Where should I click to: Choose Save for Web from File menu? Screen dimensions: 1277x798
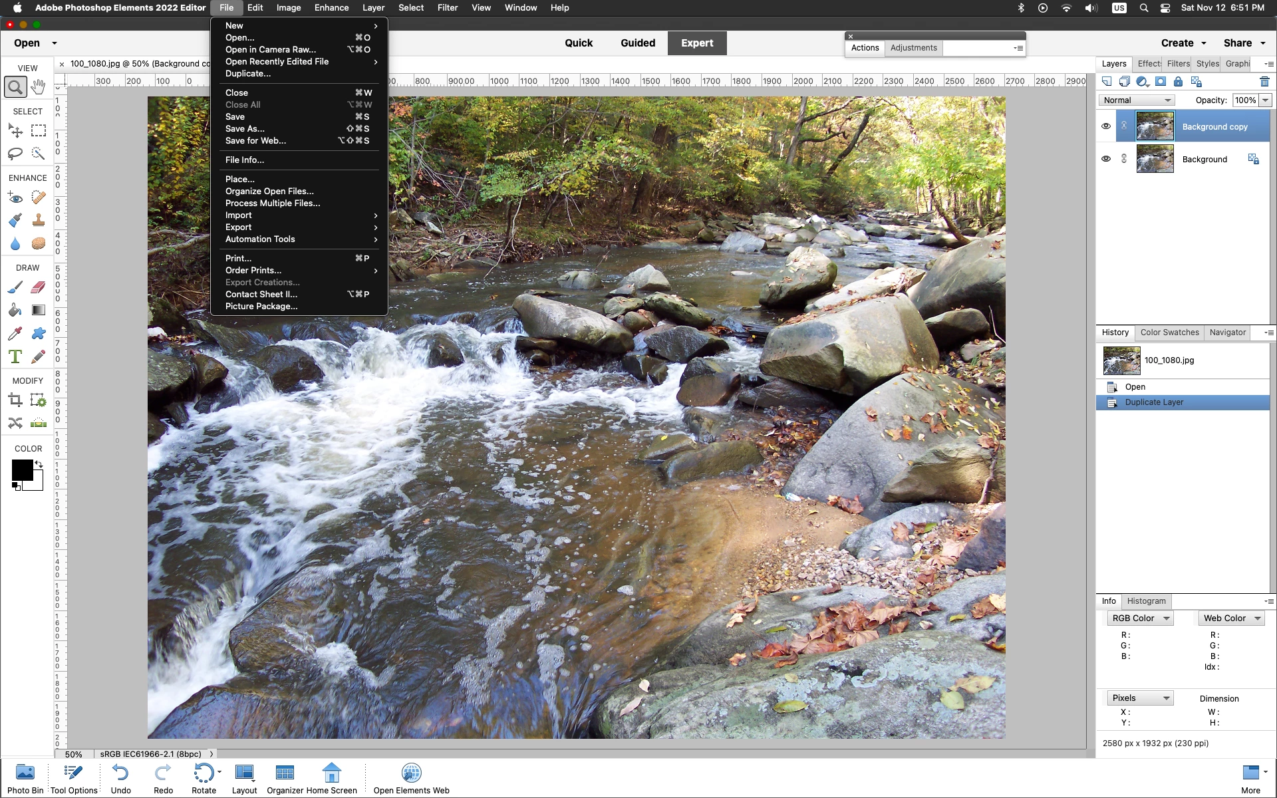pos(255,141)
